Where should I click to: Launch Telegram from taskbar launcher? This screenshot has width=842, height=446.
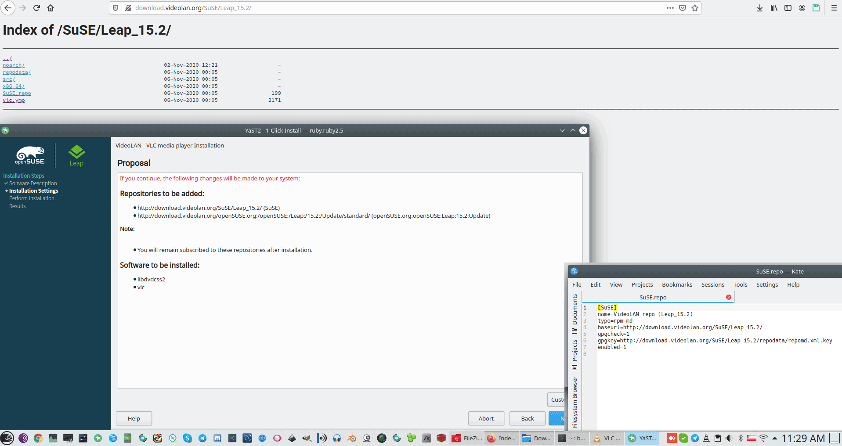click(x=202, y=438)
